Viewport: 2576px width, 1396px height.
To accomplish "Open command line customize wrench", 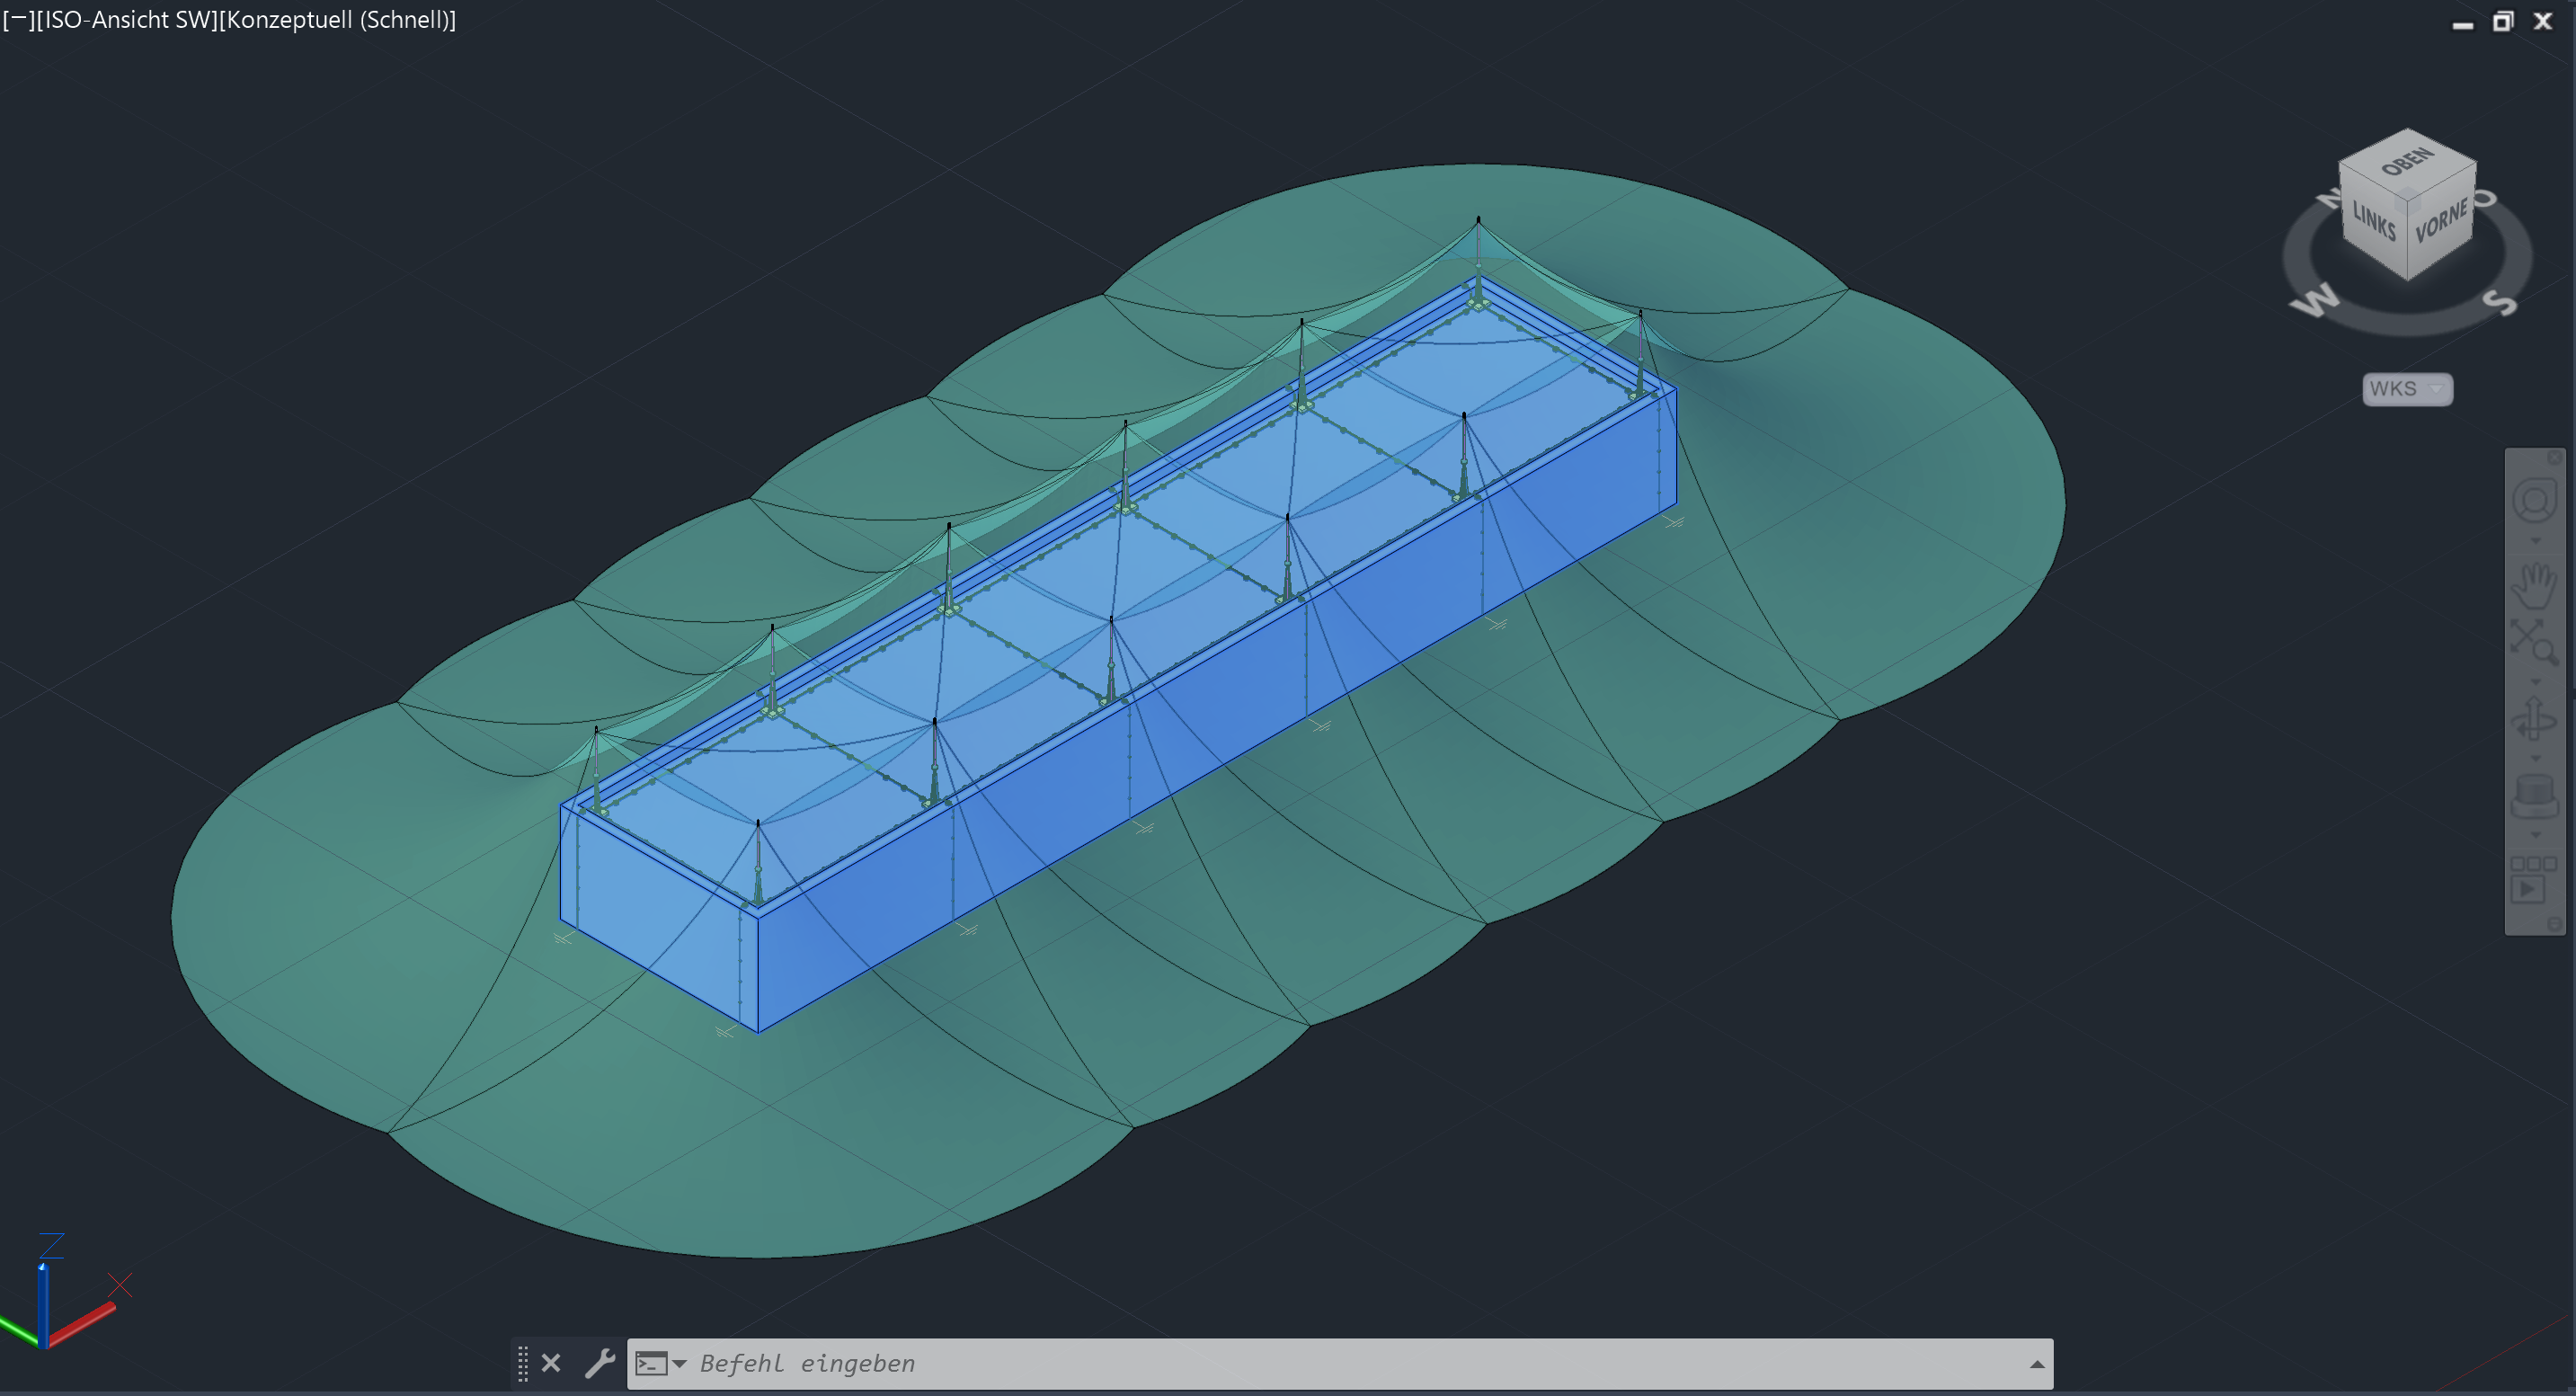I will (599, 1363).
